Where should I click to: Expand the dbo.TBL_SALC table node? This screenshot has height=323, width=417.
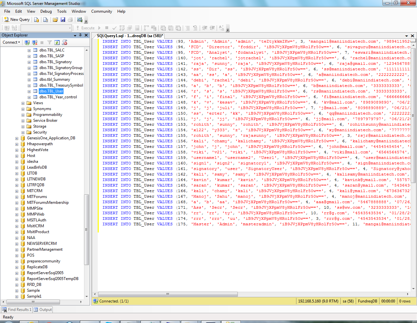pos(29,50)
